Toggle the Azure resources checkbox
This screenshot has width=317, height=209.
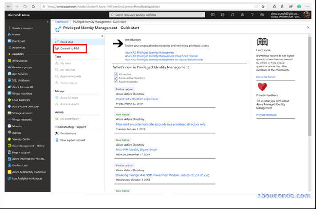pyautogui.click(x=116, y=82)
